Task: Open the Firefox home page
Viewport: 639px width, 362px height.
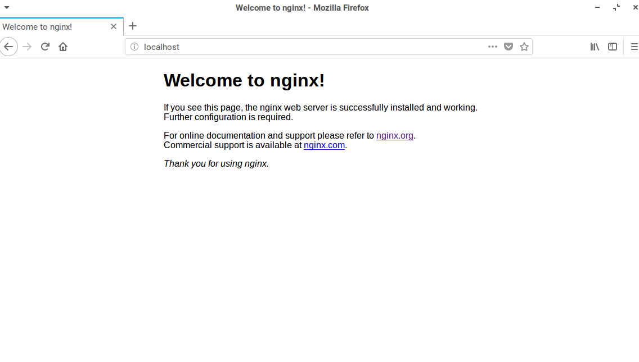Action: (x=63, y=47)
